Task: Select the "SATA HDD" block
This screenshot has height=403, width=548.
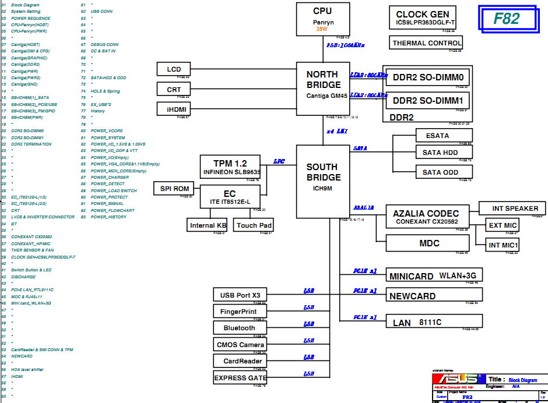Action: pos(444,152)
